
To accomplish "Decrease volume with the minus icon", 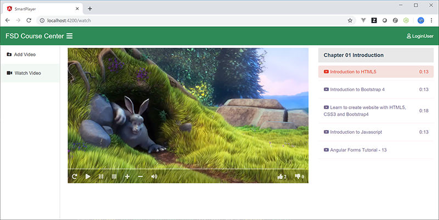I will point(140,176).
